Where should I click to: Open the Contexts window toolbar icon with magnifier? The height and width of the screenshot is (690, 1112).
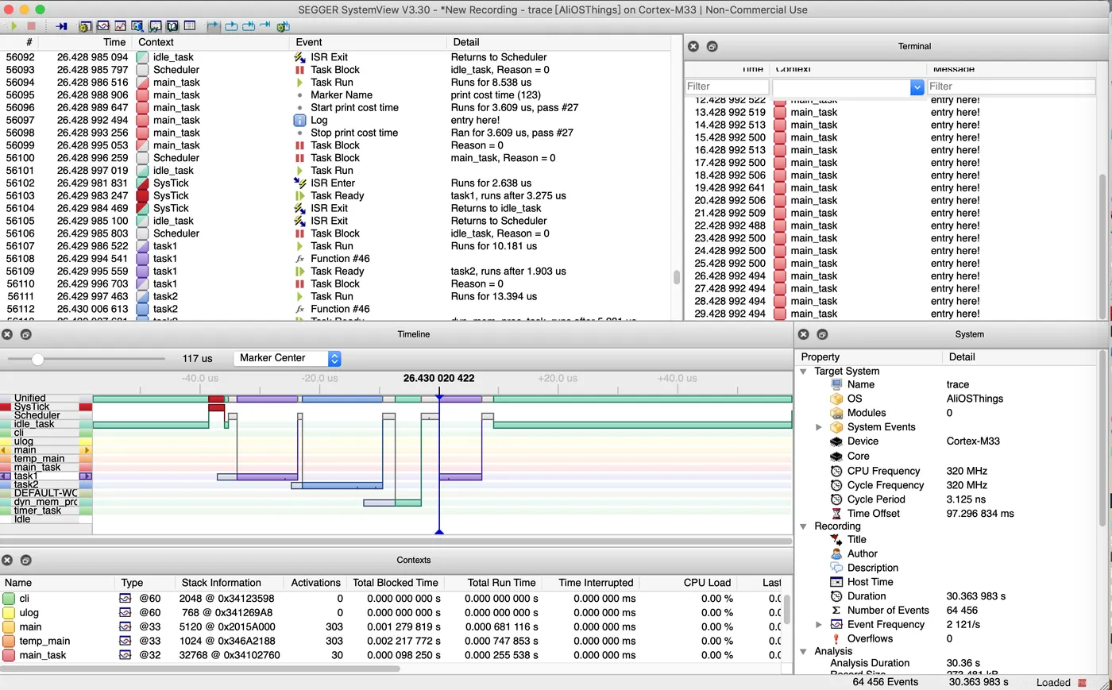pos(137,26)
